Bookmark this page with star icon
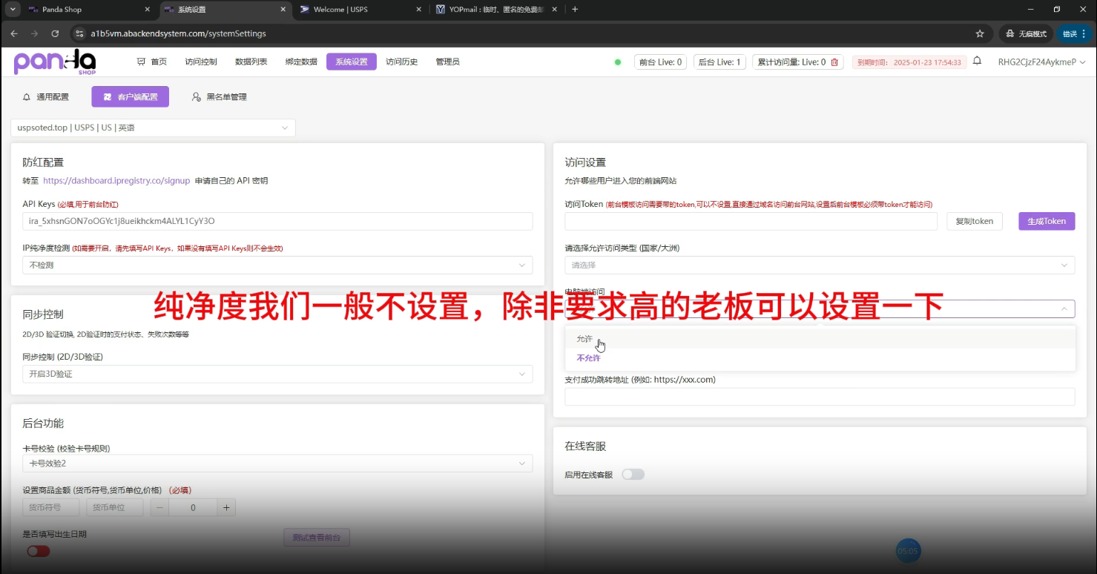This screenshot has height=574, width=1097. click(x=980, y=33)
